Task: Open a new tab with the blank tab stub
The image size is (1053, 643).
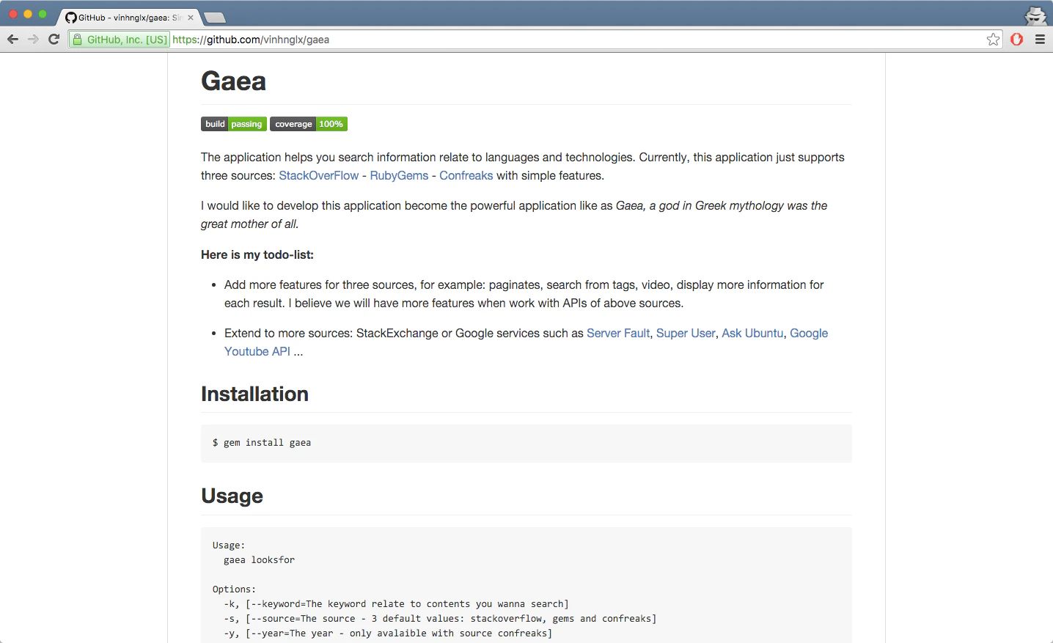Action: click(x=213, y=16)
